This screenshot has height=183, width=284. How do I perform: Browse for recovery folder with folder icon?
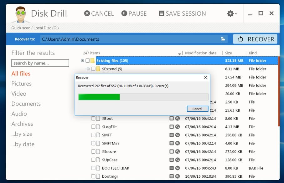(x=223, y=39)
